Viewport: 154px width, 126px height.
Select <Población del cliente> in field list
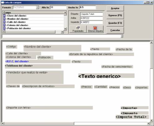click(19, 28)
